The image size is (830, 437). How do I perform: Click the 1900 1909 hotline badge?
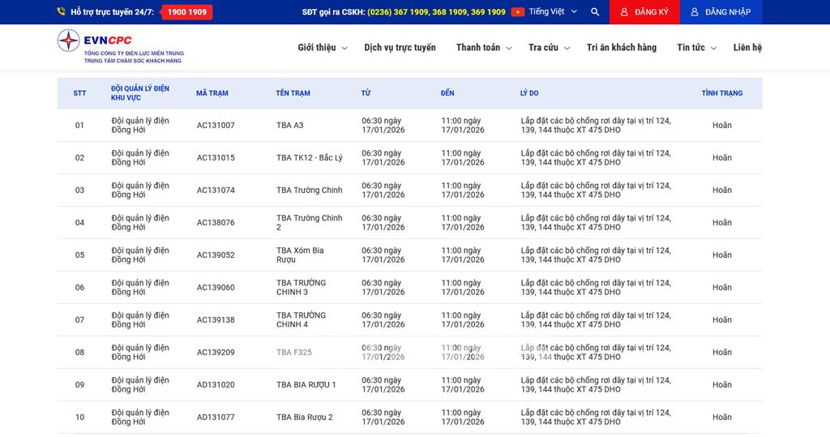point(187,12)
